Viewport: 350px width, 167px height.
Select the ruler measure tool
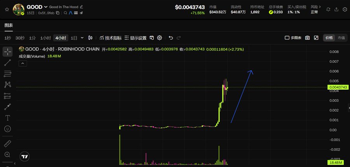click(x=8, y=144)
